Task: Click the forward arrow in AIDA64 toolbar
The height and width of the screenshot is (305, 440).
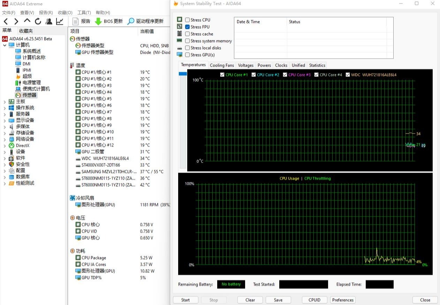Action: point(16,21)
